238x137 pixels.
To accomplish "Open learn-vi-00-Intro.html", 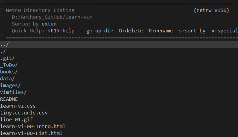I will (33, 126).
